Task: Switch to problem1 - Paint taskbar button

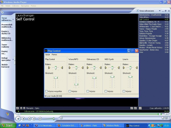Action: pos(90,126)
